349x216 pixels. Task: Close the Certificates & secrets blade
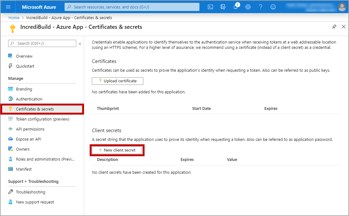click(344, 27)
